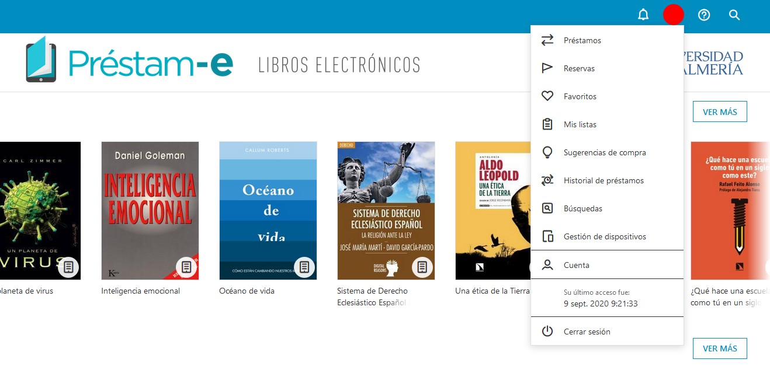
Task: Click the Mis listas clipboard icon
Action: [547, 124]
